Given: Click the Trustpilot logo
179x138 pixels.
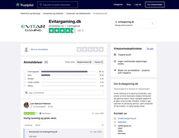Looking at the screenshot, I should coord(25,5).
